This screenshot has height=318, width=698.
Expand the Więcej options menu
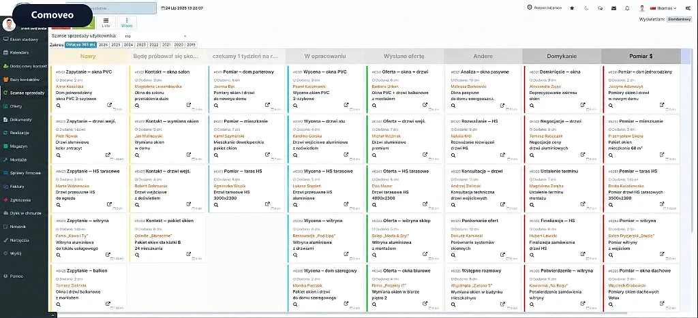[127, 22]
